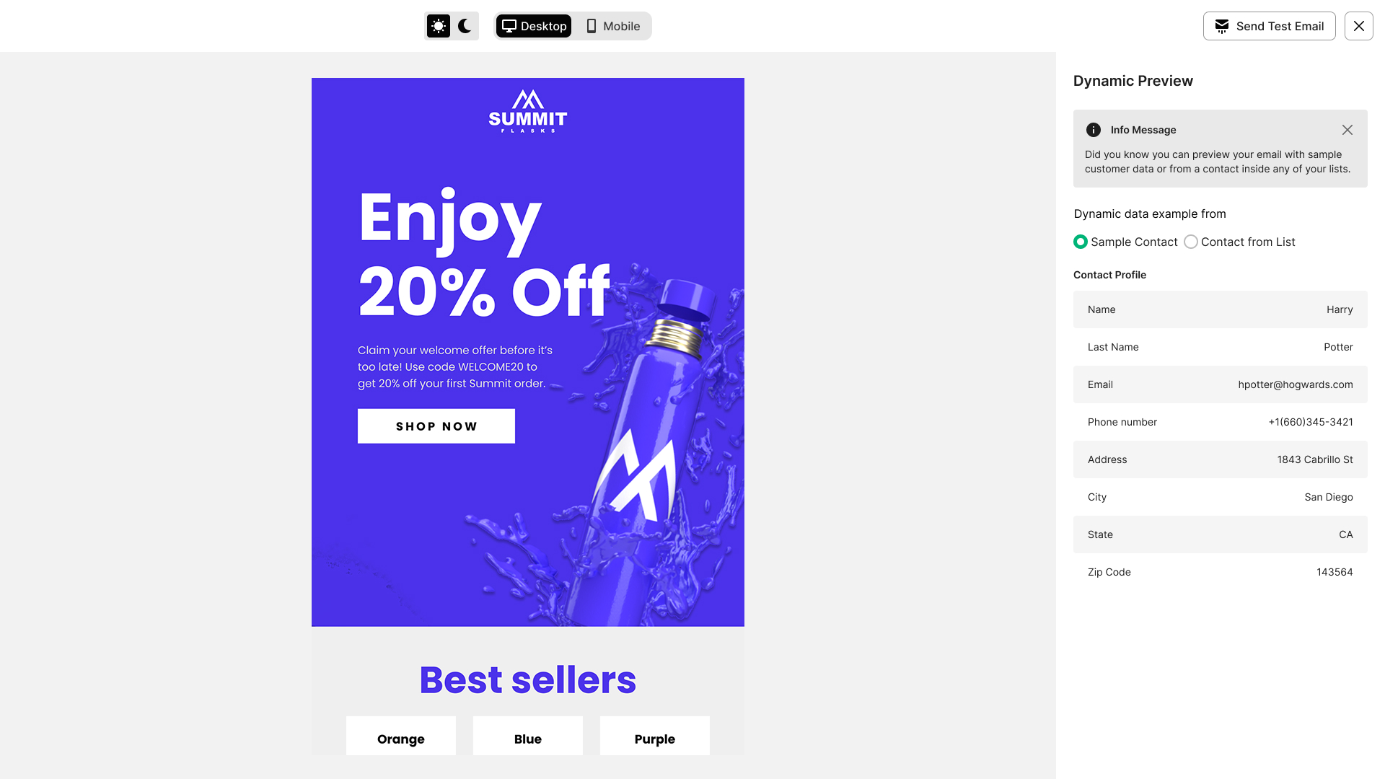The height and width of the screenshot is (779, 1385).
Task: Open the Purple best seller card
Action: 655,736
